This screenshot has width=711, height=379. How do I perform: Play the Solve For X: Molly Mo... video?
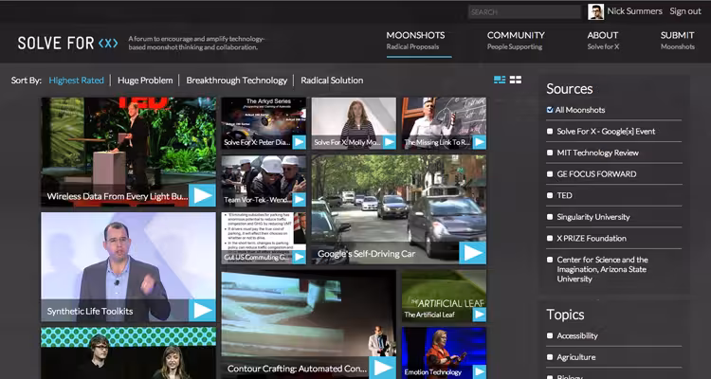pos(390,142)
